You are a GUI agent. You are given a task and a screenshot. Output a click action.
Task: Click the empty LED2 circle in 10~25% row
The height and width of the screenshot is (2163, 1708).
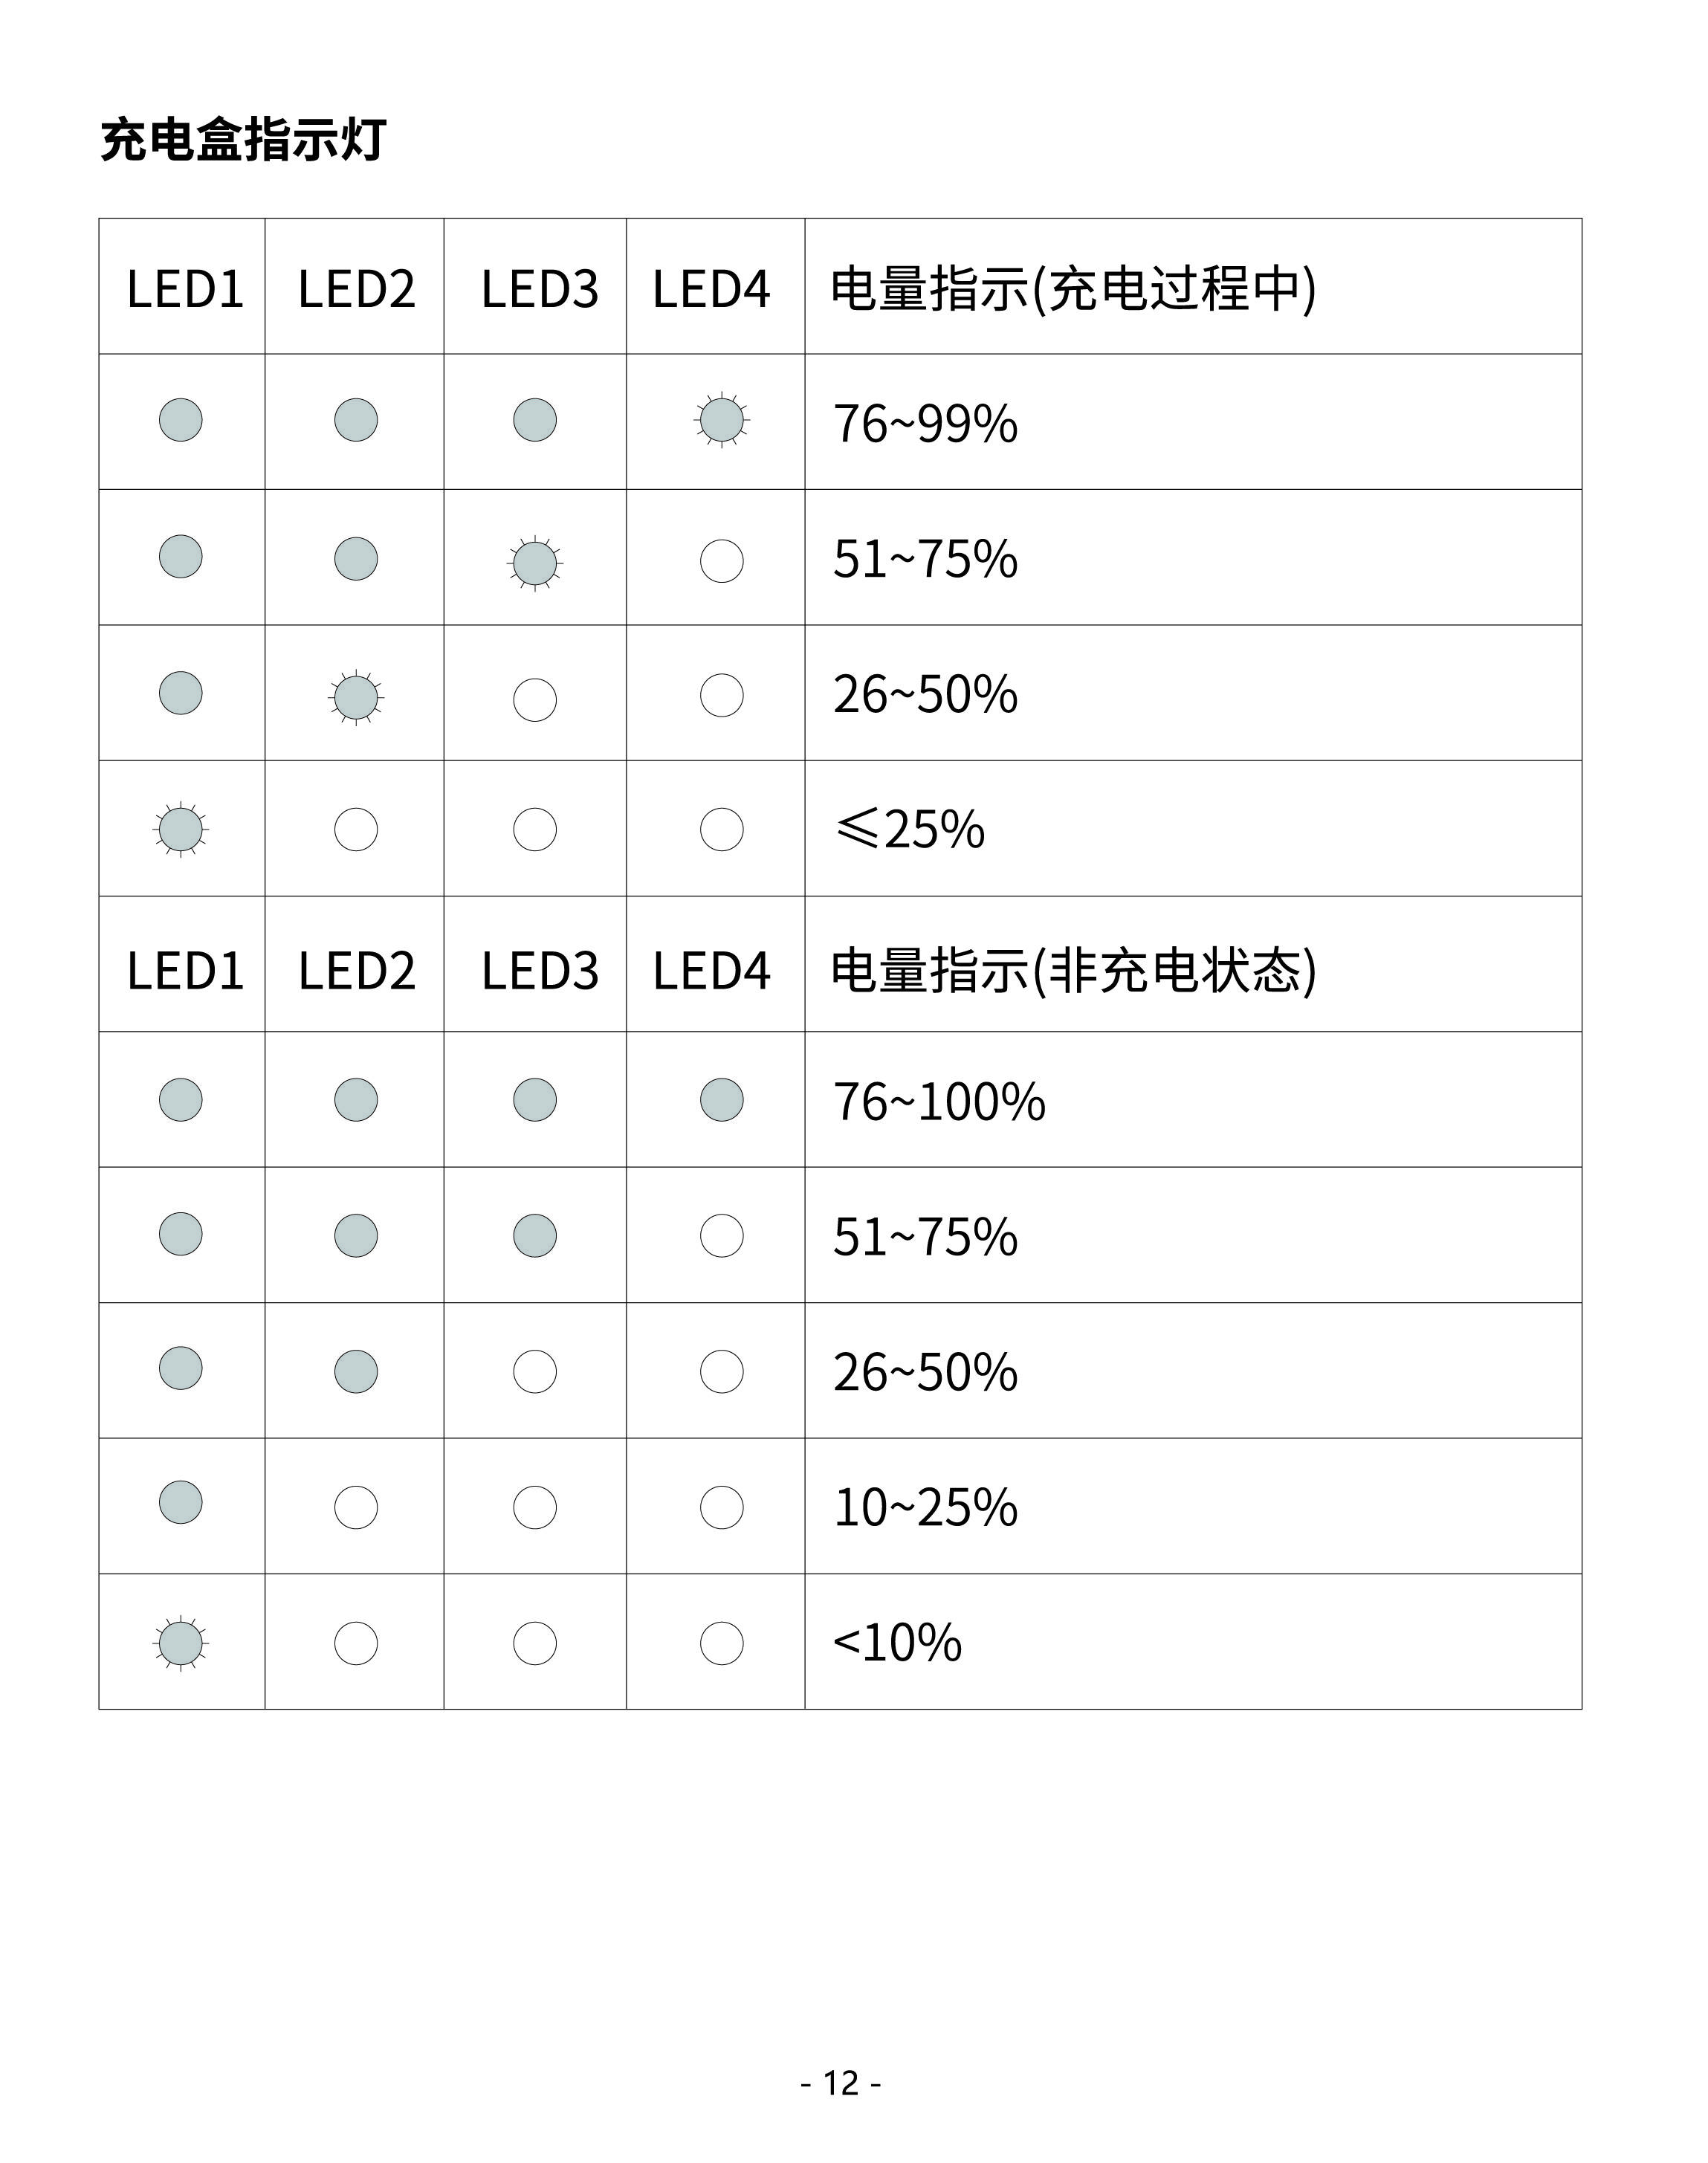pos(356,1507)
